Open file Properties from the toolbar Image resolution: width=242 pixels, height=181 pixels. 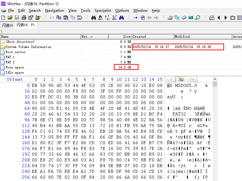click(x=31, y=18)
